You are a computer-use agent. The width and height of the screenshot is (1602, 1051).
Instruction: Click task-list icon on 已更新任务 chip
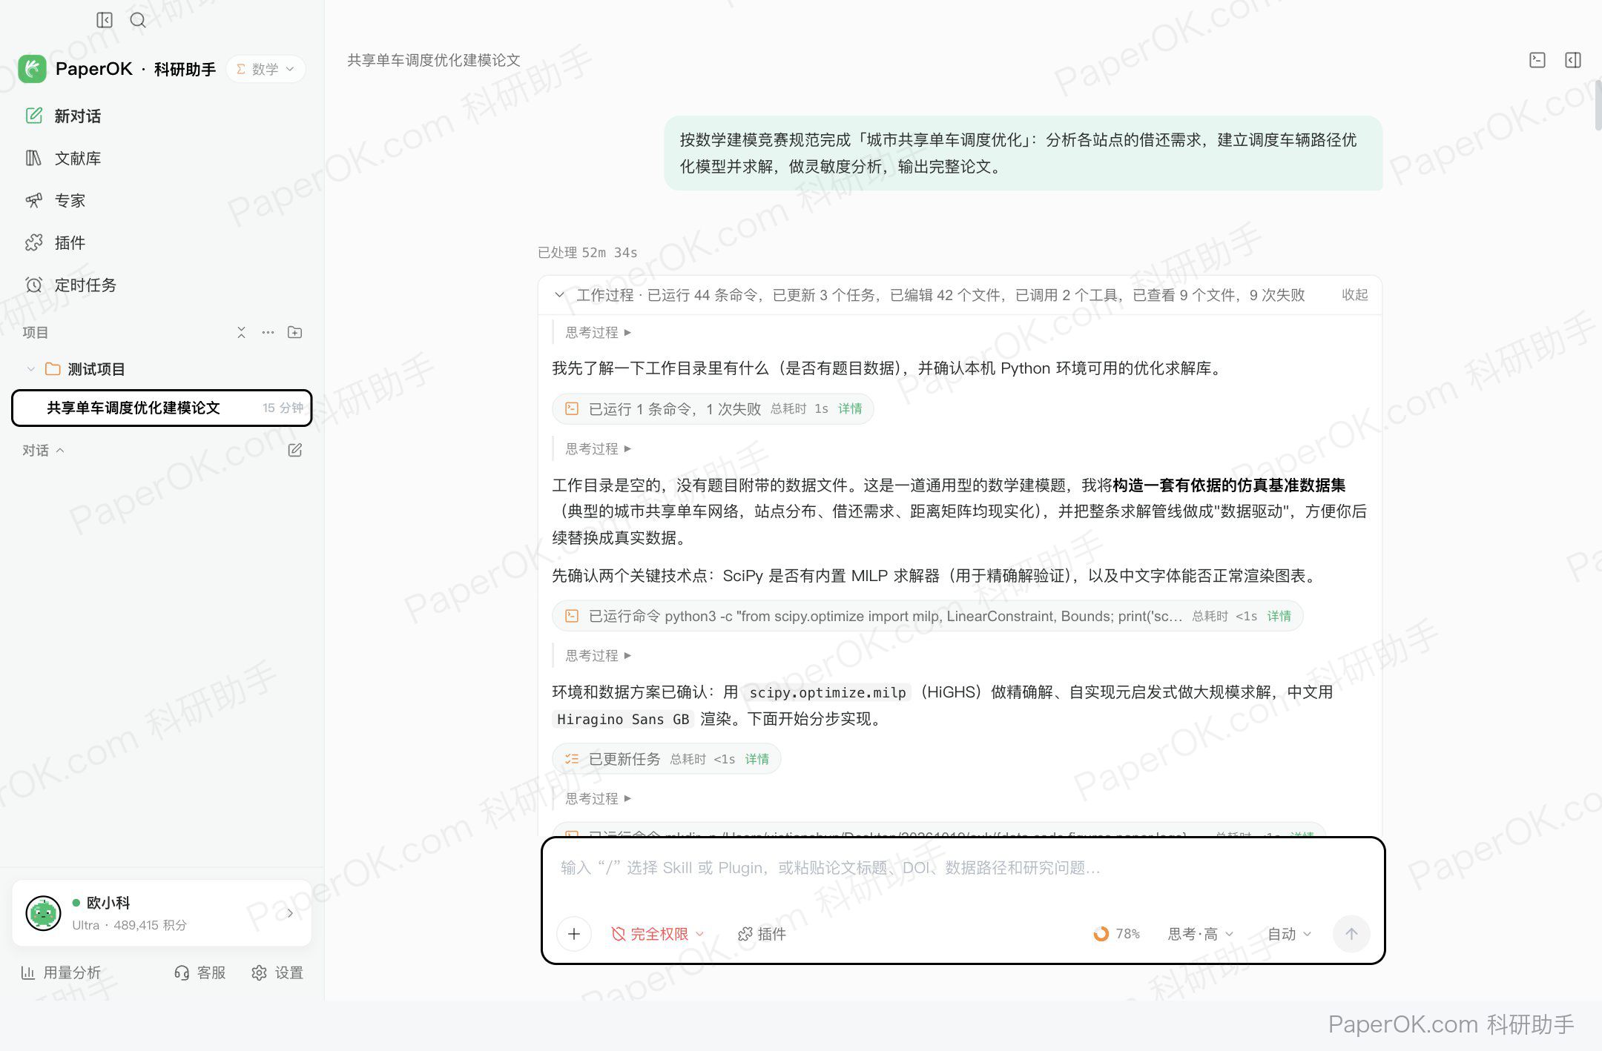click(572, 759)
